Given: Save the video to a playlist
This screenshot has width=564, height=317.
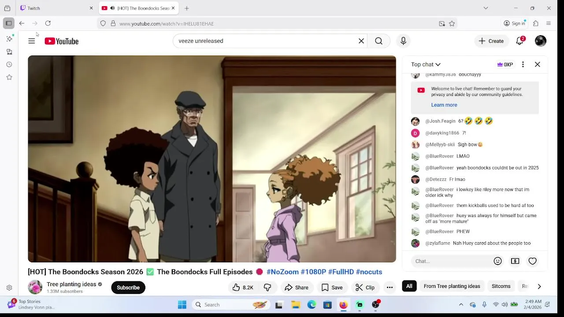Looking at the screenshot, I should tap(332, 288).
